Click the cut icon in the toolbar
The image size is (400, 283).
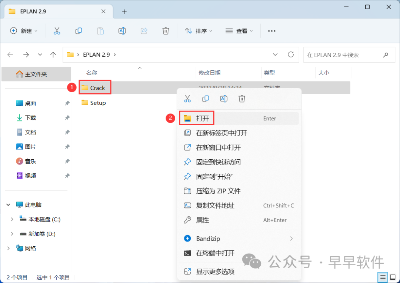click(x=57, y=31)
